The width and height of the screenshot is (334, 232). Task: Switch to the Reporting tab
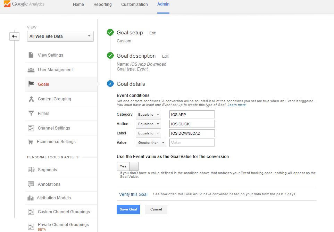point(102,5)
